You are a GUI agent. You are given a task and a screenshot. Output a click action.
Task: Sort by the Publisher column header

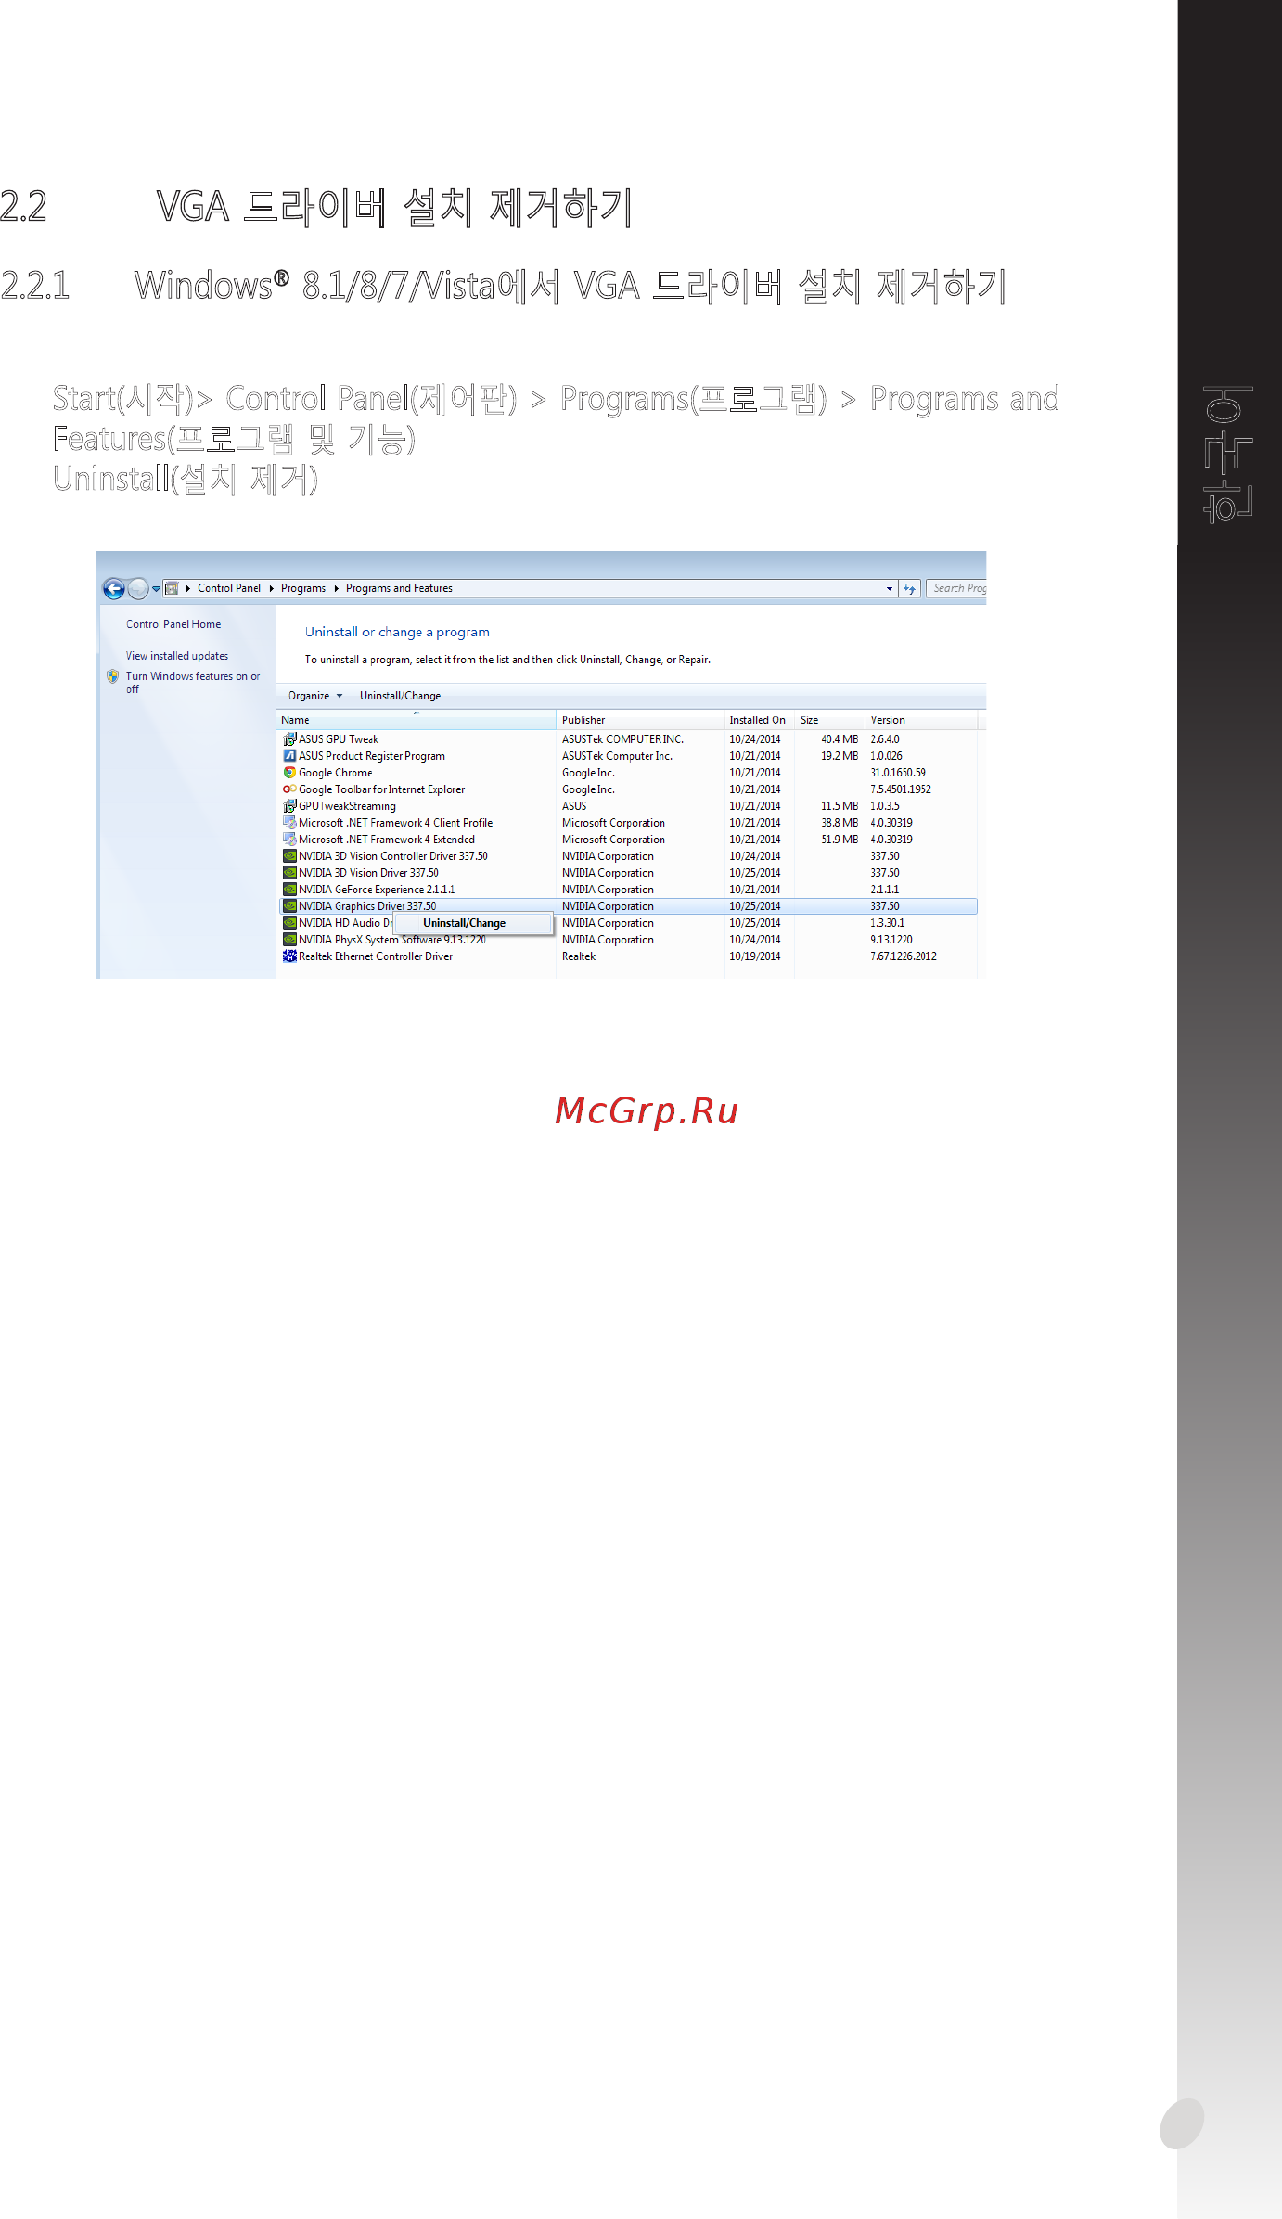point(640,720)
